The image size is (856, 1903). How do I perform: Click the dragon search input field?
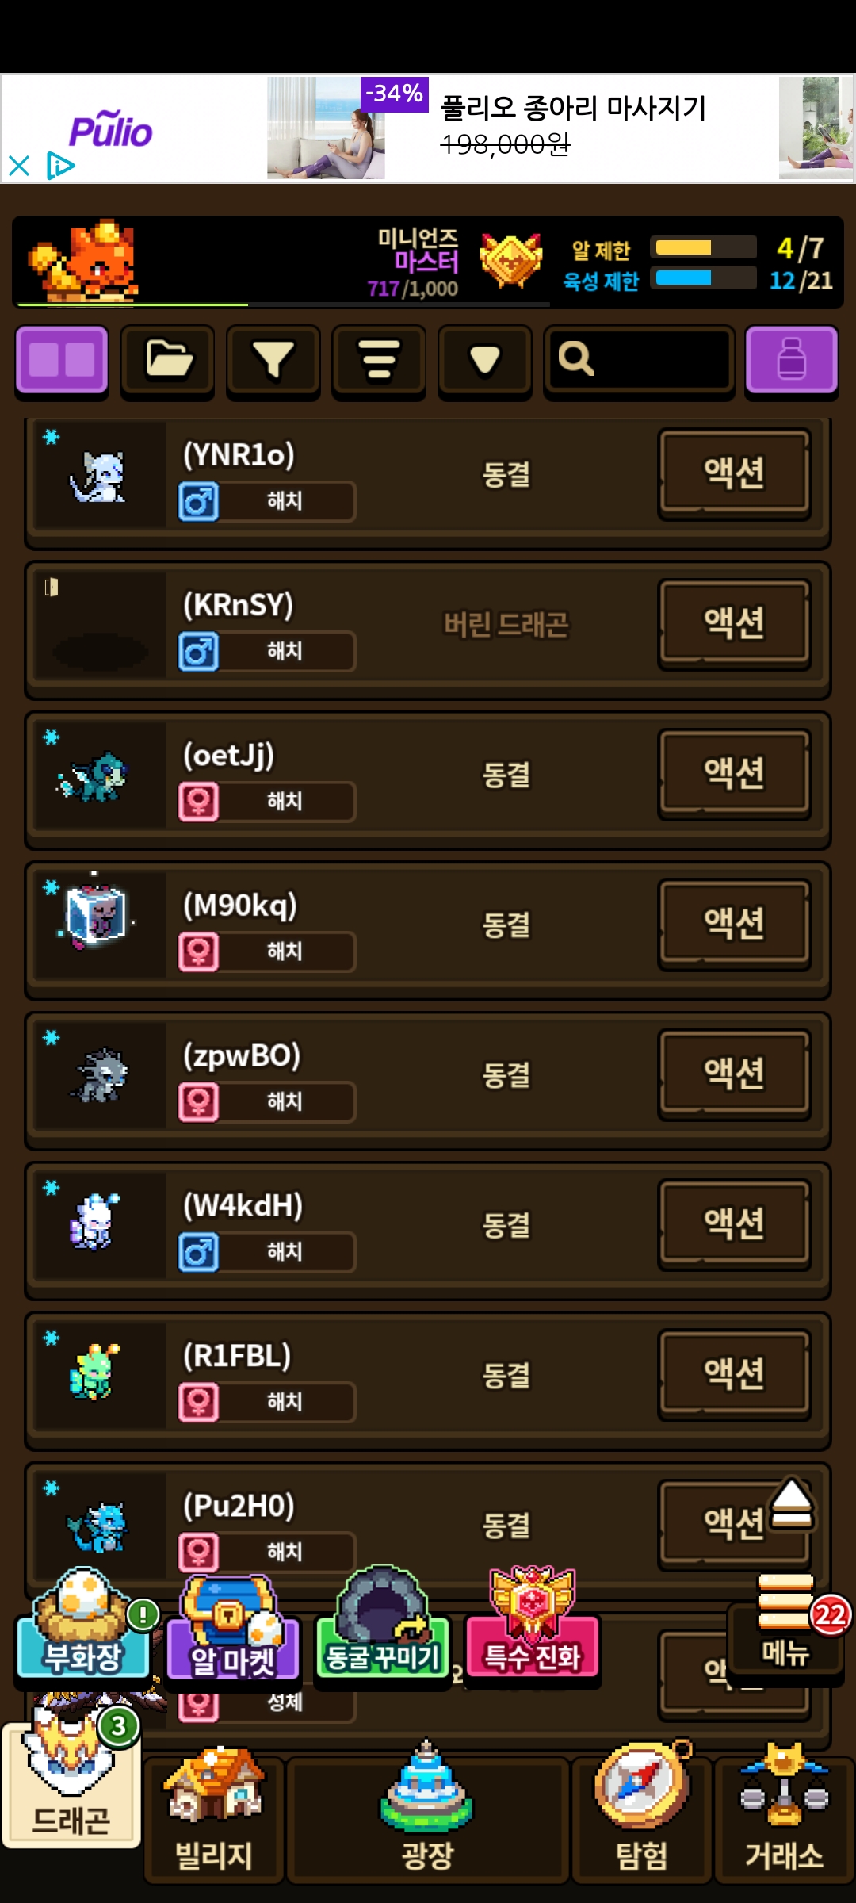tap(639, 360)
